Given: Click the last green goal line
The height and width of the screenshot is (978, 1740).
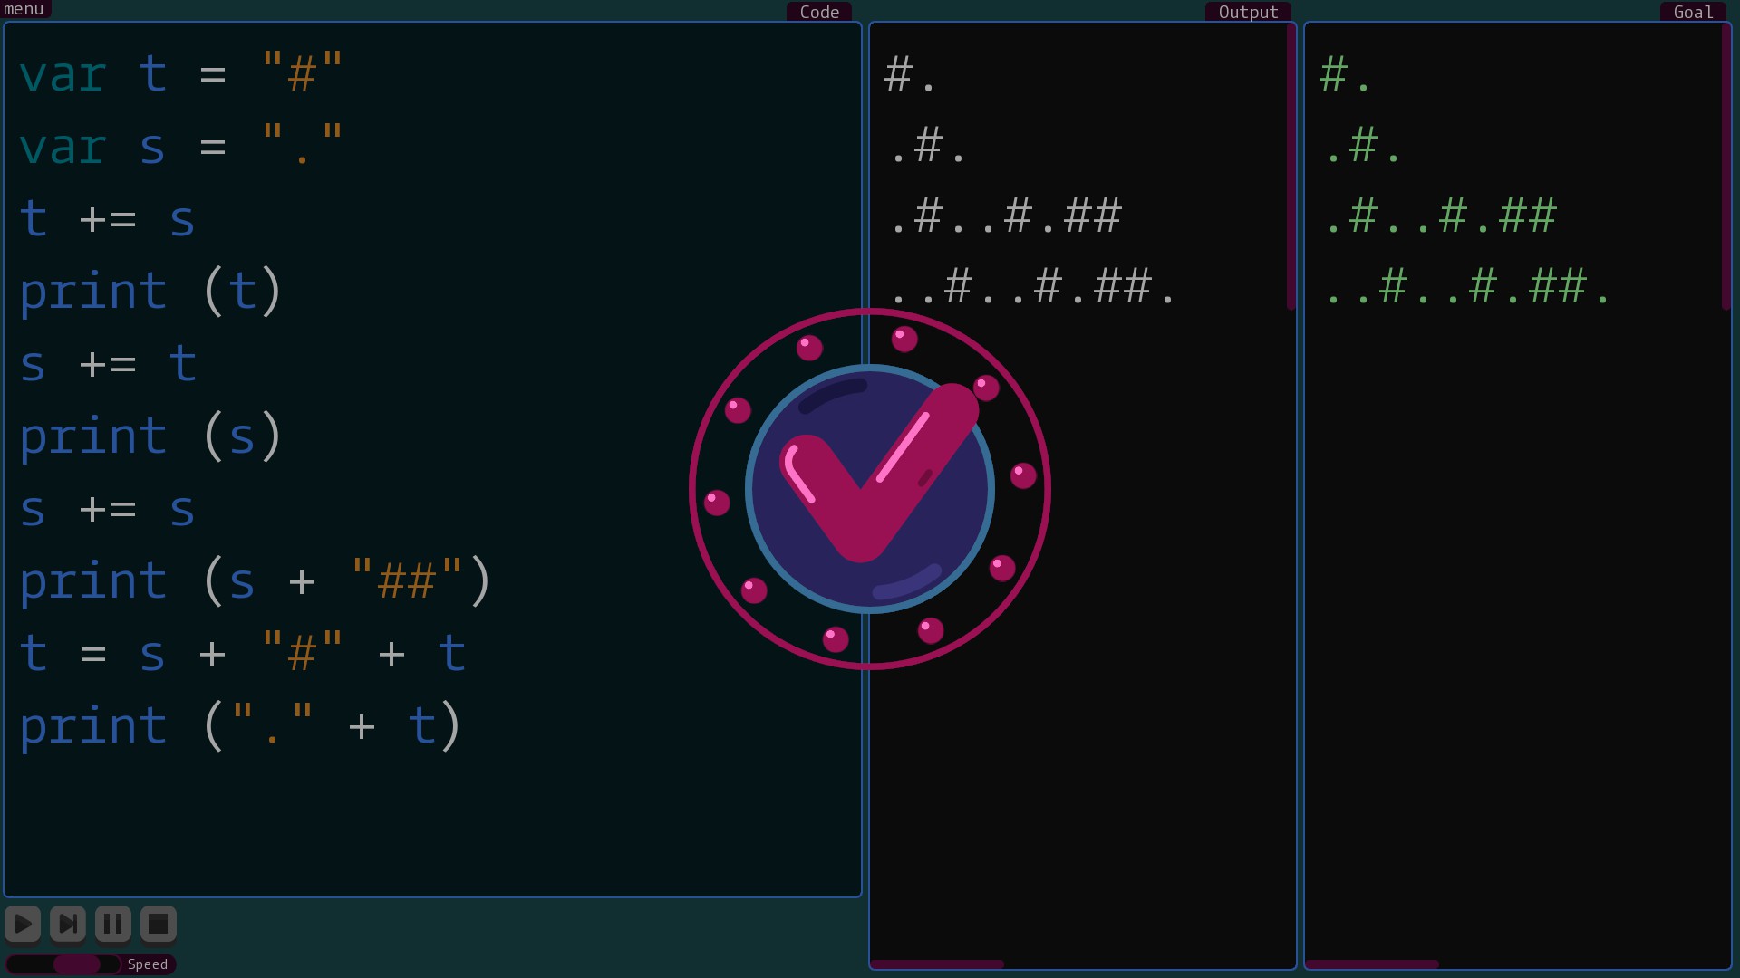Looking at the screenshot, I should (1466, 288).
